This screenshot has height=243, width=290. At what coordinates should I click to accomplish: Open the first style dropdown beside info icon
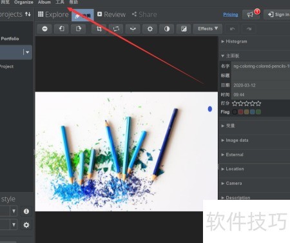tap(14, 211)
